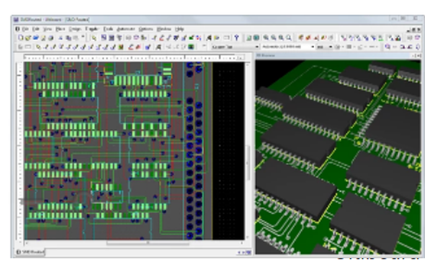Click the Copy icon in top toolbar

(x=68, y=38)
